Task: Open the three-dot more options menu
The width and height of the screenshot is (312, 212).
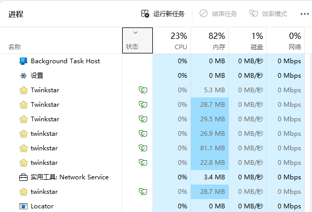Action: [x=305, y=14]
